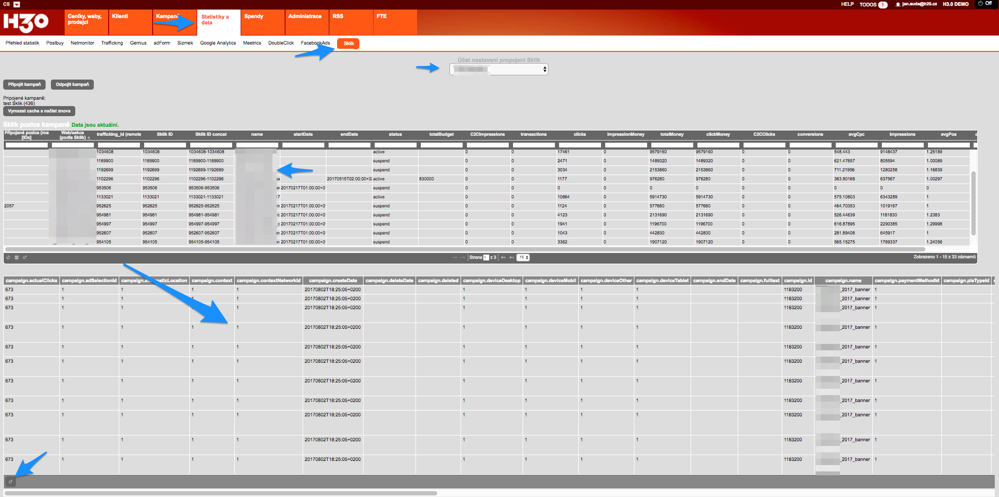Open the CS language dropdown

click(x=16, y=4)
